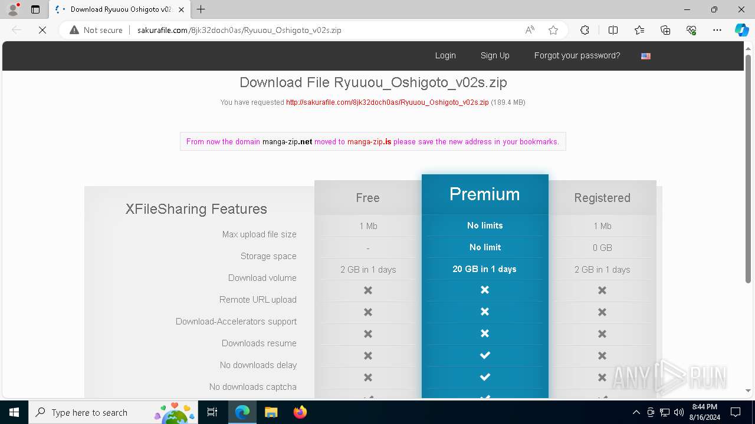Open Browser essentials
The width and height of the screenshot is (755, 424).
pos(691,30)
